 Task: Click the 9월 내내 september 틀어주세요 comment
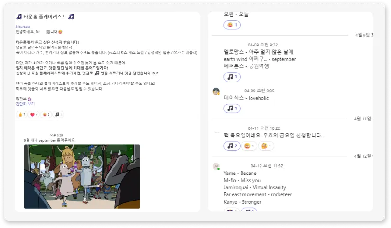(49, 140)
